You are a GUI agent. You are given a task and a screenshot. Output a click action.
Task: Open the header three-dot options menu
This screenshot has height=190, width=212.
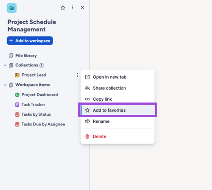72,8
